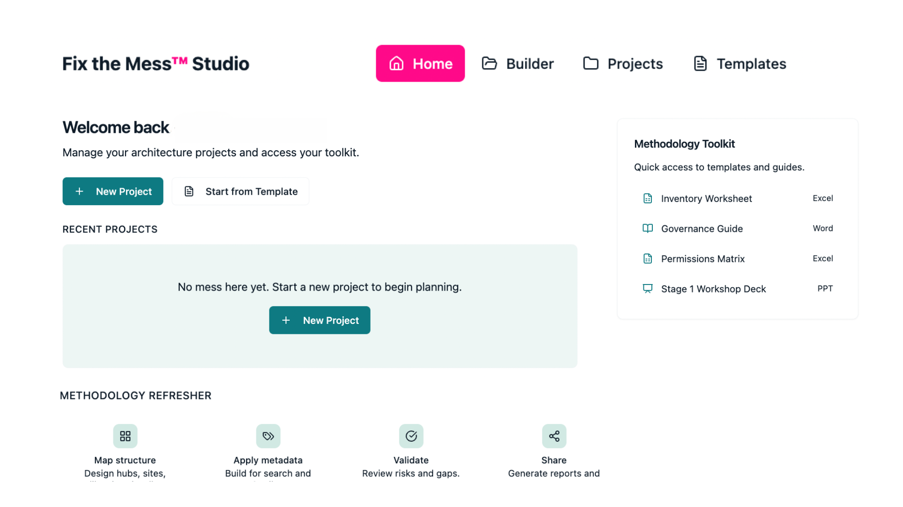Select the Map structure icon
903x507 pixels.
coord(125,436)
